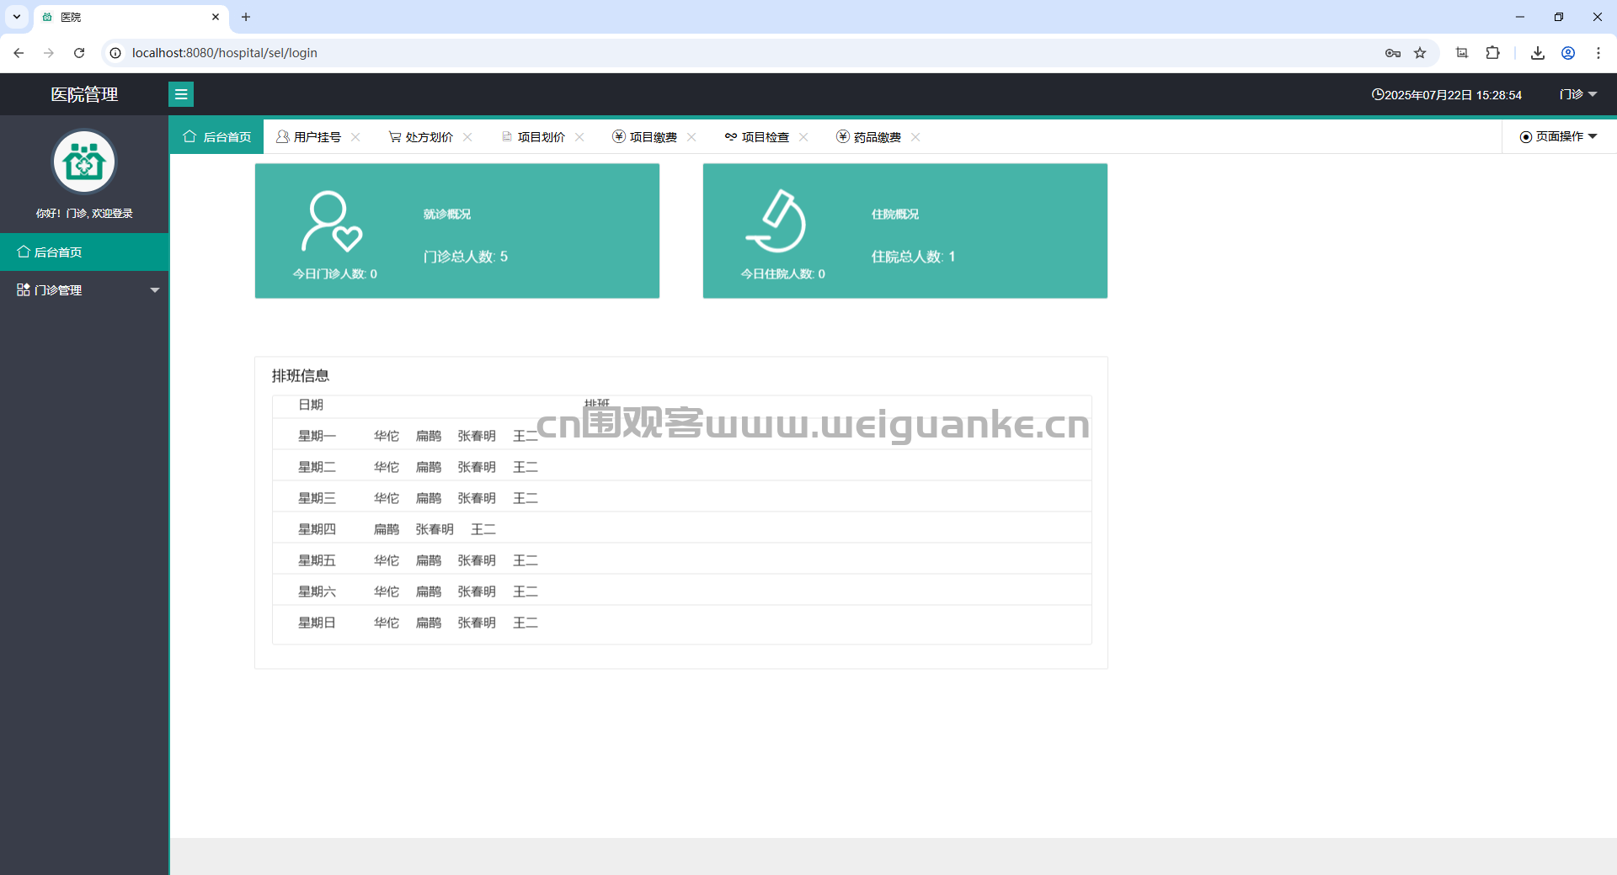Click the 星期一 schedule row label

pyautogui.click(x=317, y=436)
